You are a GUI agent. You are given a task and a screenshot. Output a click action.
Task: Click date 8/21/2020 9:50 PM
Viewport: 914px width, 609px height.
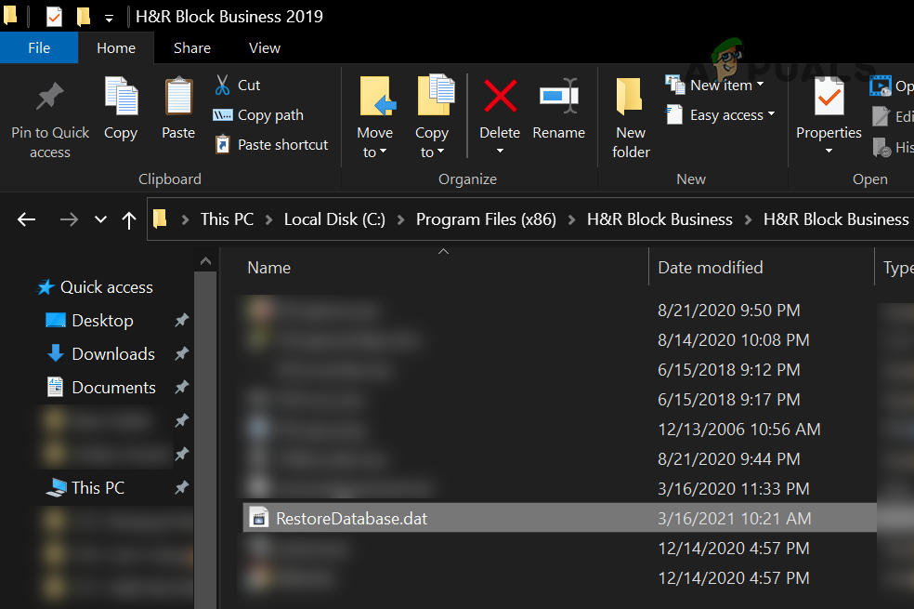click(728, 311)
